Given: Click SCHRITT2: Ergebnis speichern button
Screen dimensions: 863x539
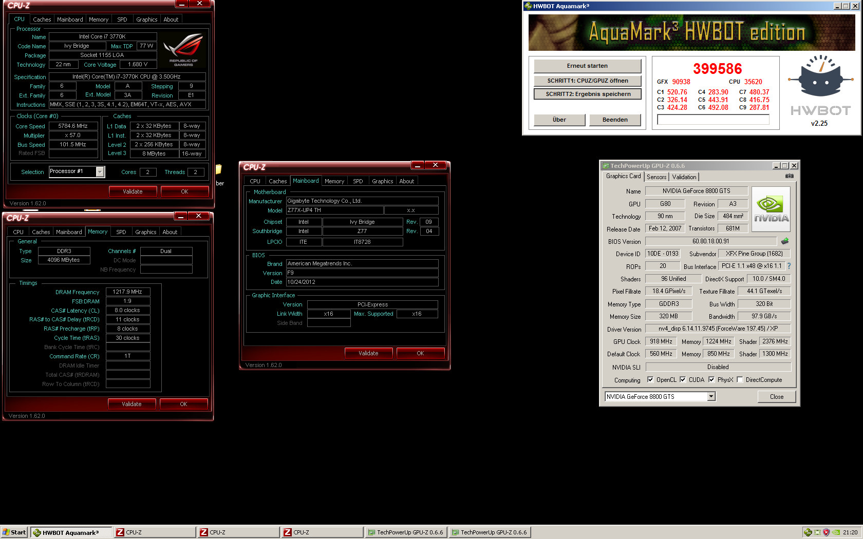Looking at the screenshot, I should [588, 94].
